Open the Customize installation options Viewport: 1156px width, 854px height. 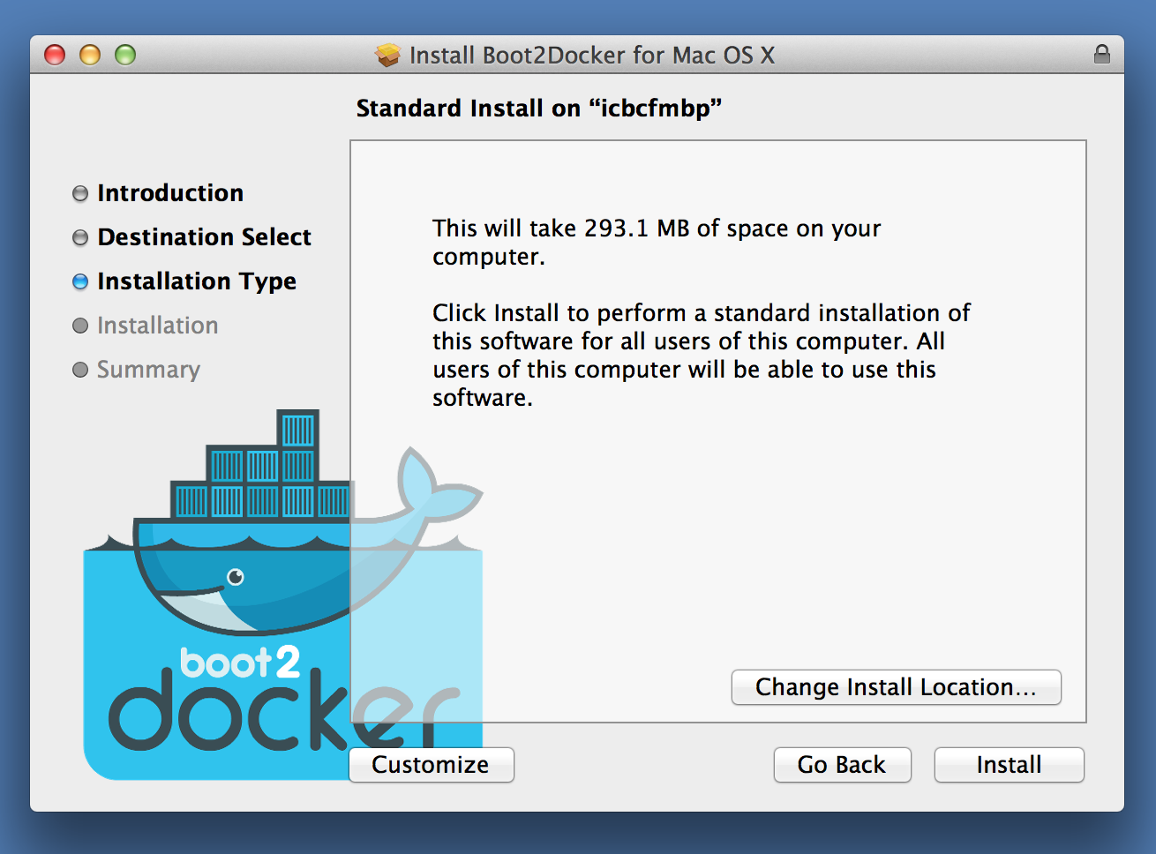point(431,765)
